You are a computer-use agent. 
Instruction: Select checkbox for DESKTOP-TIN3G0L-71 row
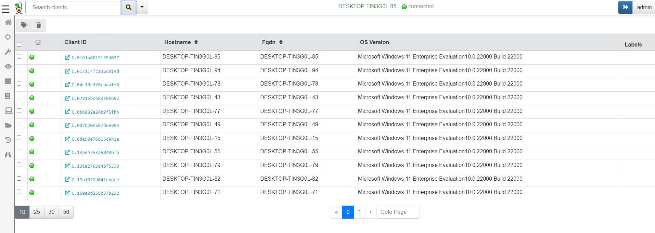[19, 192]
